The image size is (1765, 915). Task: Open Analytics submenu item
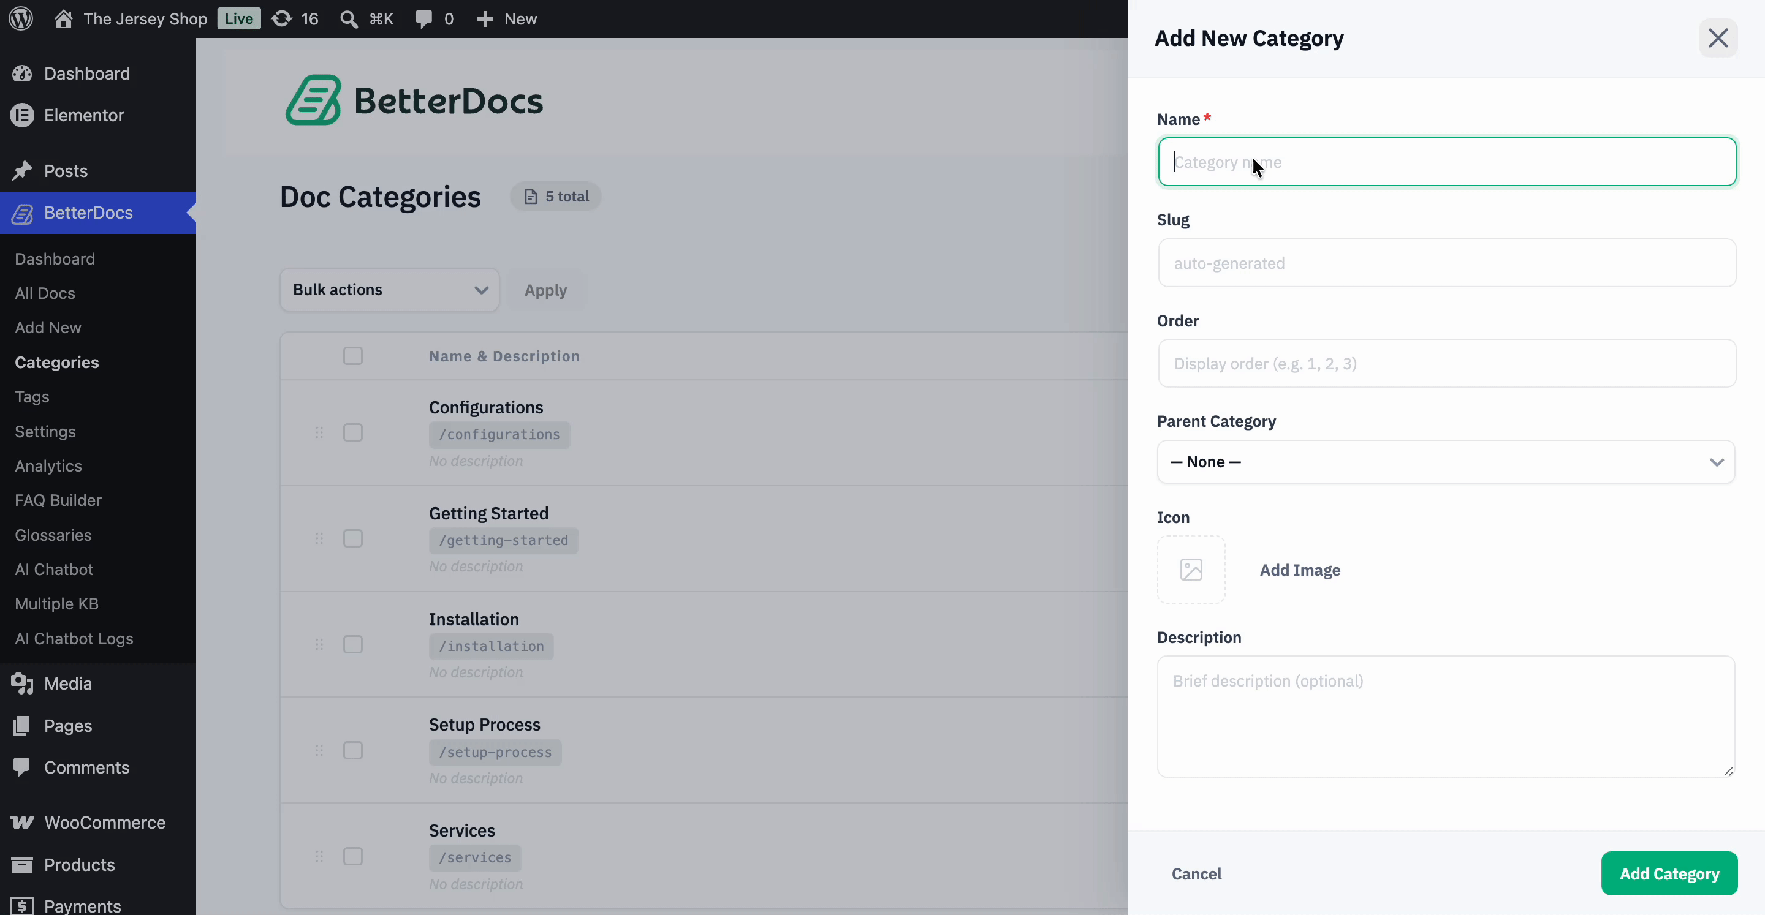click(48, 465)
